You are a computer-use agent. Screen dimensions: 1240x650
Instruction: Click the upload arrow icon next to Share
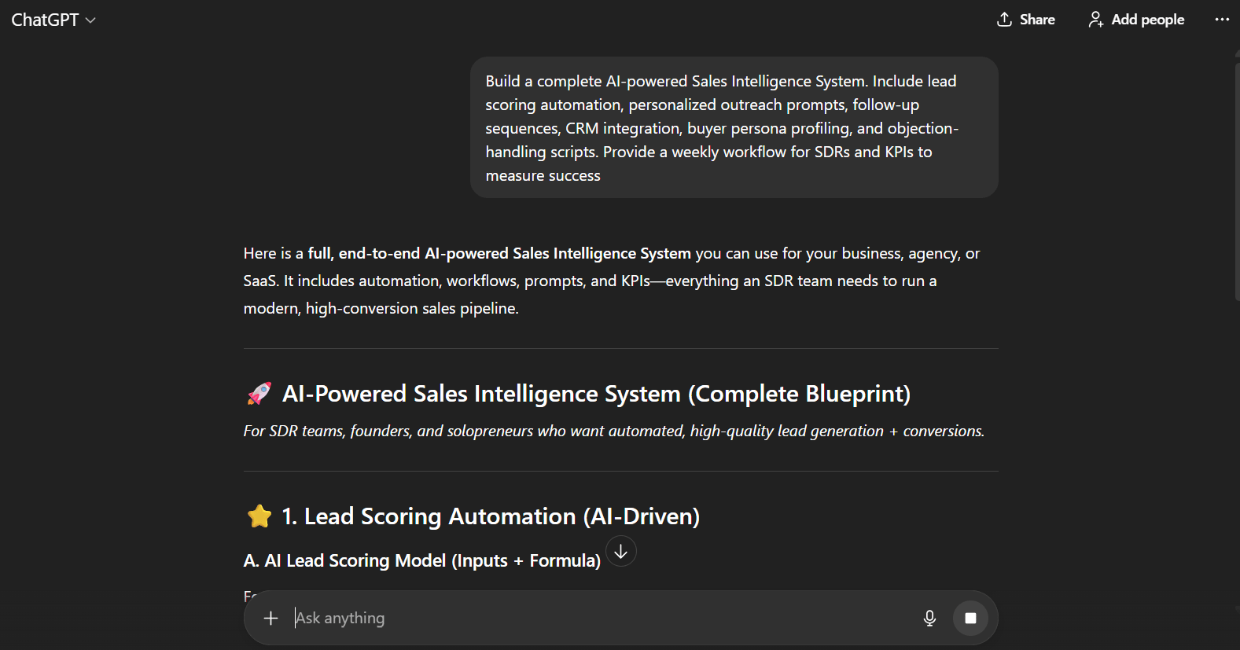point(1004,20)
